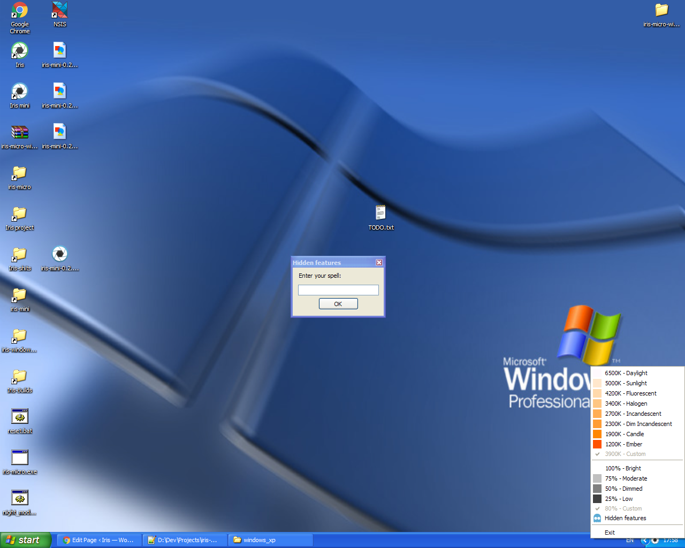Image resolution: width=685 pixels, height=548 pixels.
Task: Select the TODO.txt file on desktop
Action: click(x=381, y=218)
